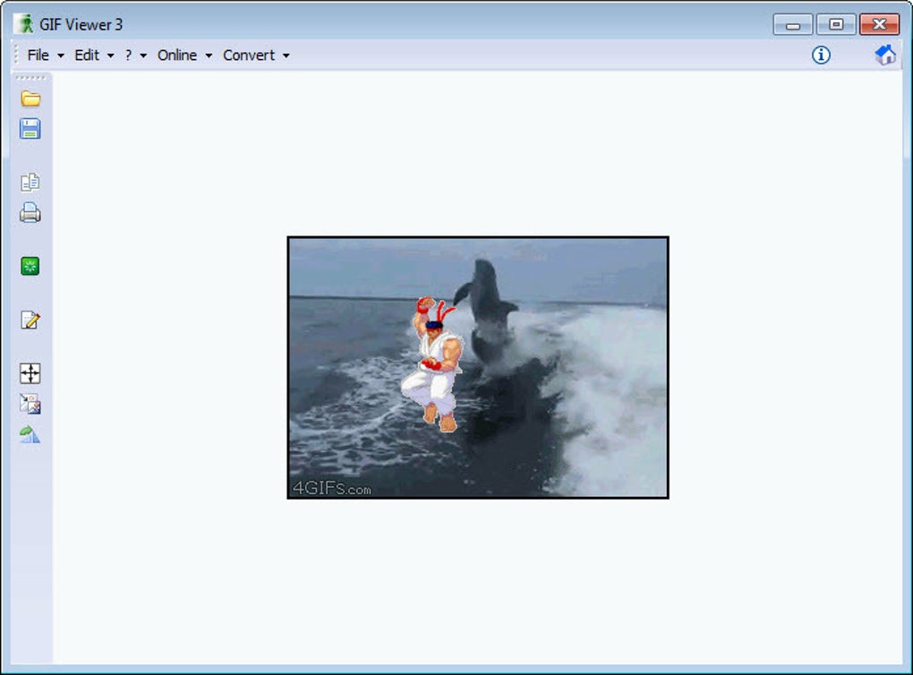Click the four-arrow fit-to-window icon

[30, 373]
